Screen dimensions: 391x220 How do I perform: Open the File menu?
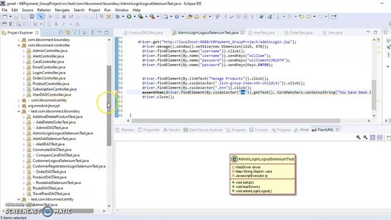(x=4, y=10)
